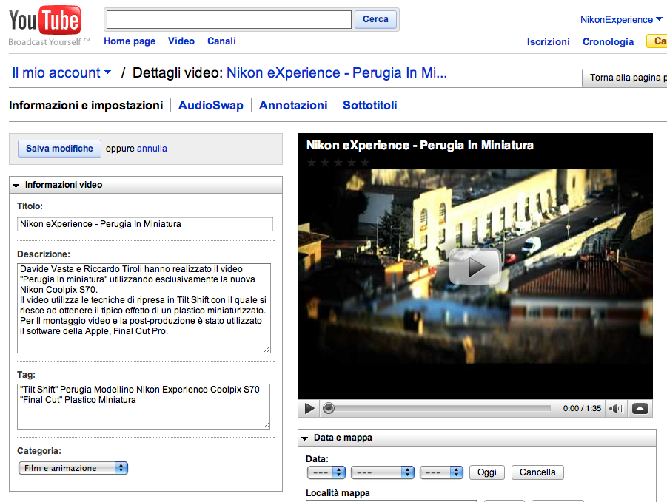Open NikonExperience account dropdown
The image size is (667, 502).
(621, 19)
